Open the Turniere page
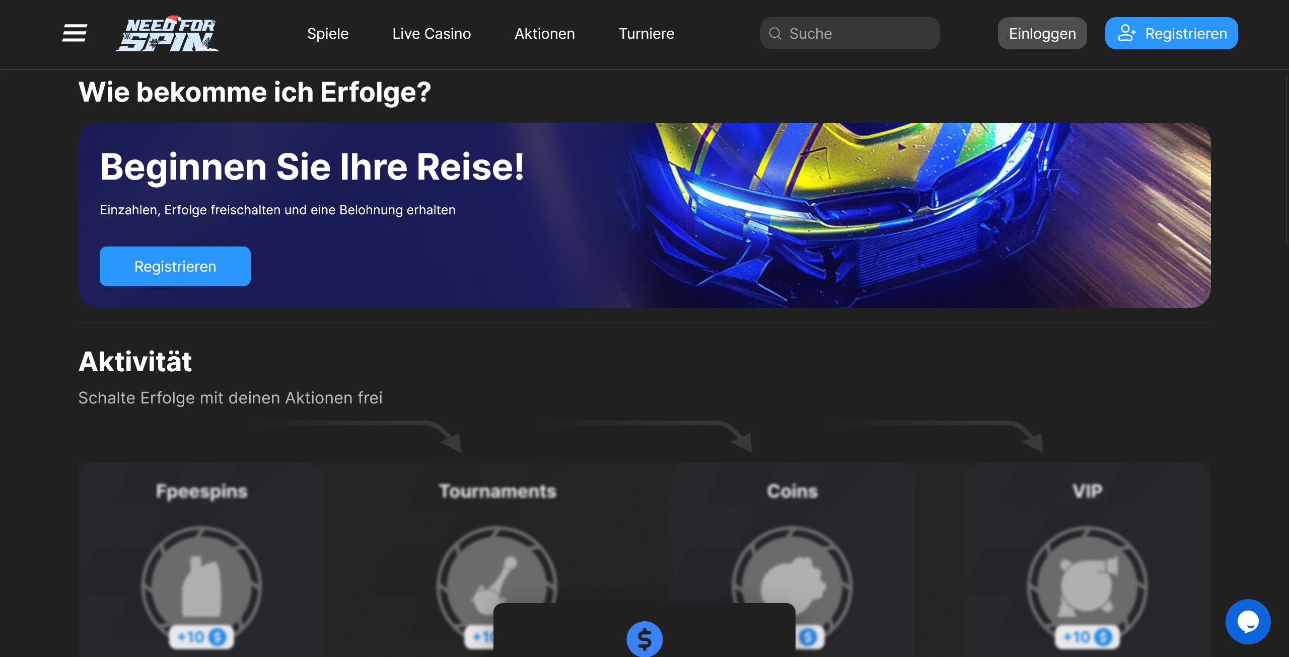The image size is (1289, 657). point(647,34)
